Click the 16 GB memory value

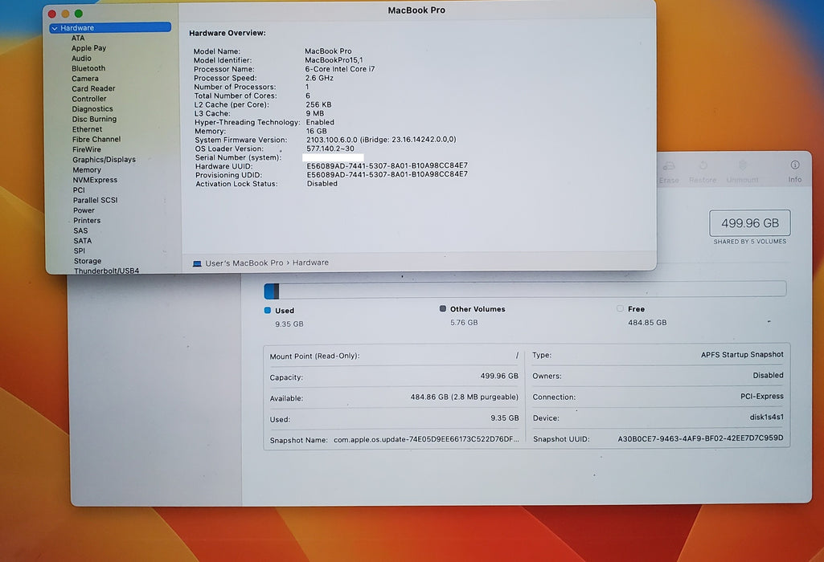(317, 131)
